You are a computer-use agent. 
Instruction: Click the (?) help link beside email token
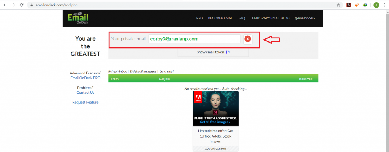pyautogui.click(x=228, y=52)
